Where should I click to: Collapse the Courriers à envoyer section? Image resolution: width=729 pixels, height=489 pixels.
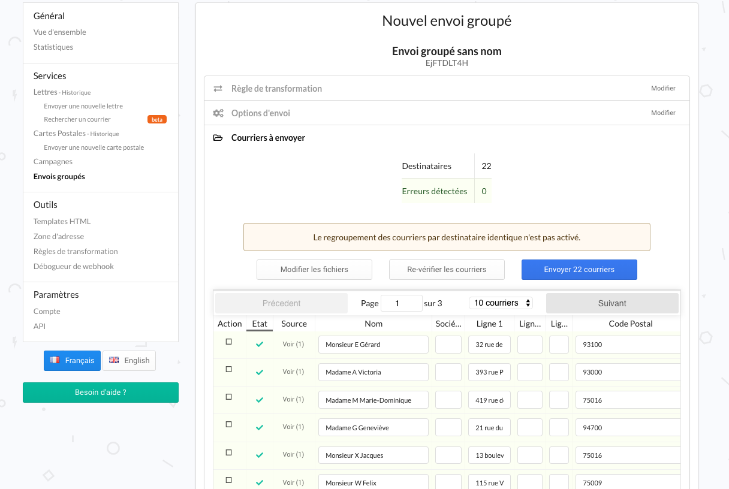click(447, 138)
